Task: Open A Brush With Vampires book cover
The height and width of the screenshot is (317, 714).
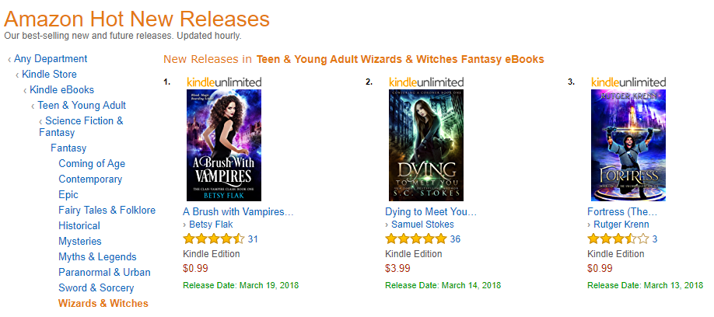Action: click(224, 145)
